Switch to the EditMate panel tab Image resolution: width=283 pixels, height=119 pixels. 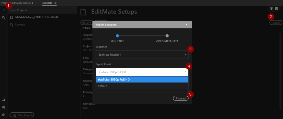(47, 3)
